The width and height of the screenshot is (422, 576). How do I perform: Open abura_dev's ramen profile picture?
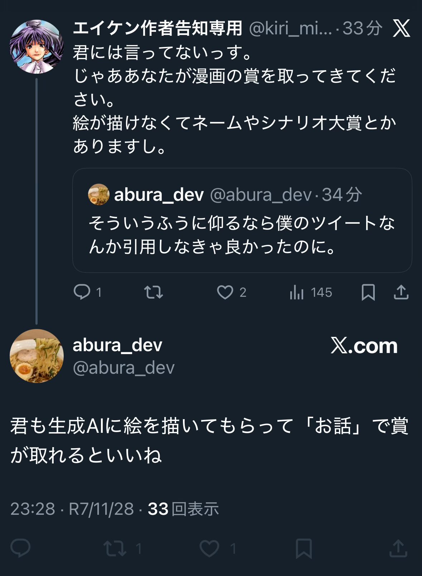pyautogui.click(x=37, y=356)
